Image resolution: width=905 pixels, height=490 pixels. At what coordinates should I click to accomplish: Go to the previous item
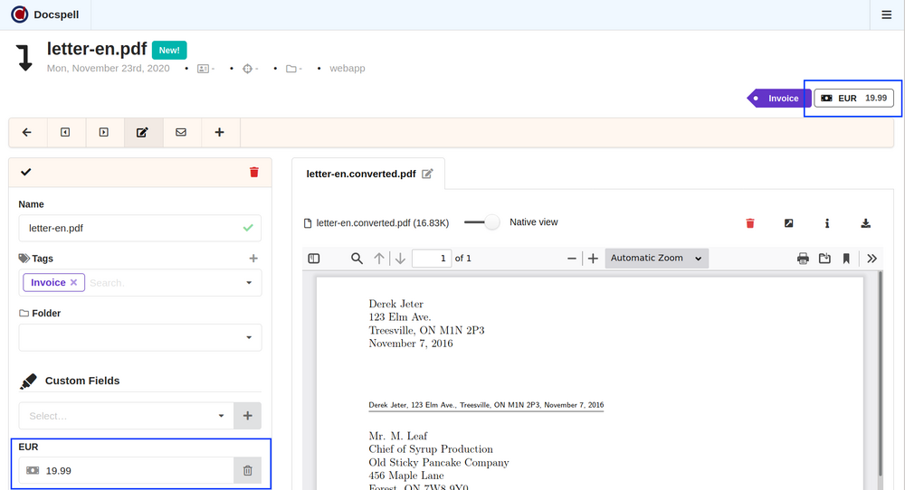pos(65,132)
